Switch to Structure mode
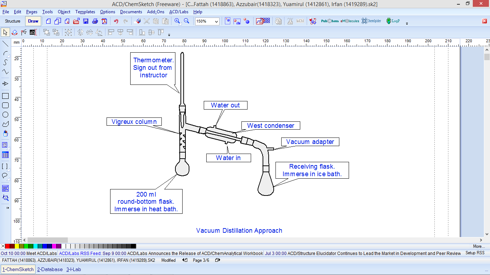 click(12, 21)
